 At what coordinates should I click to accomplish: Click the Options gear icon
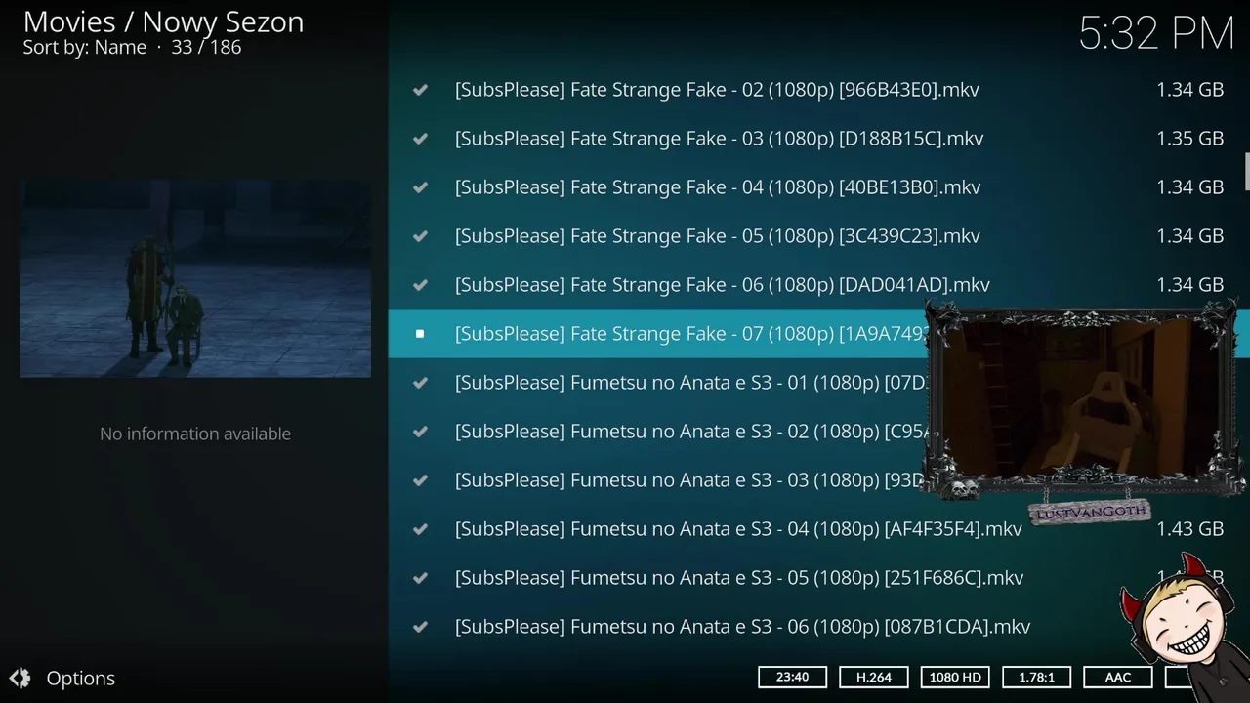pos(20,678)
